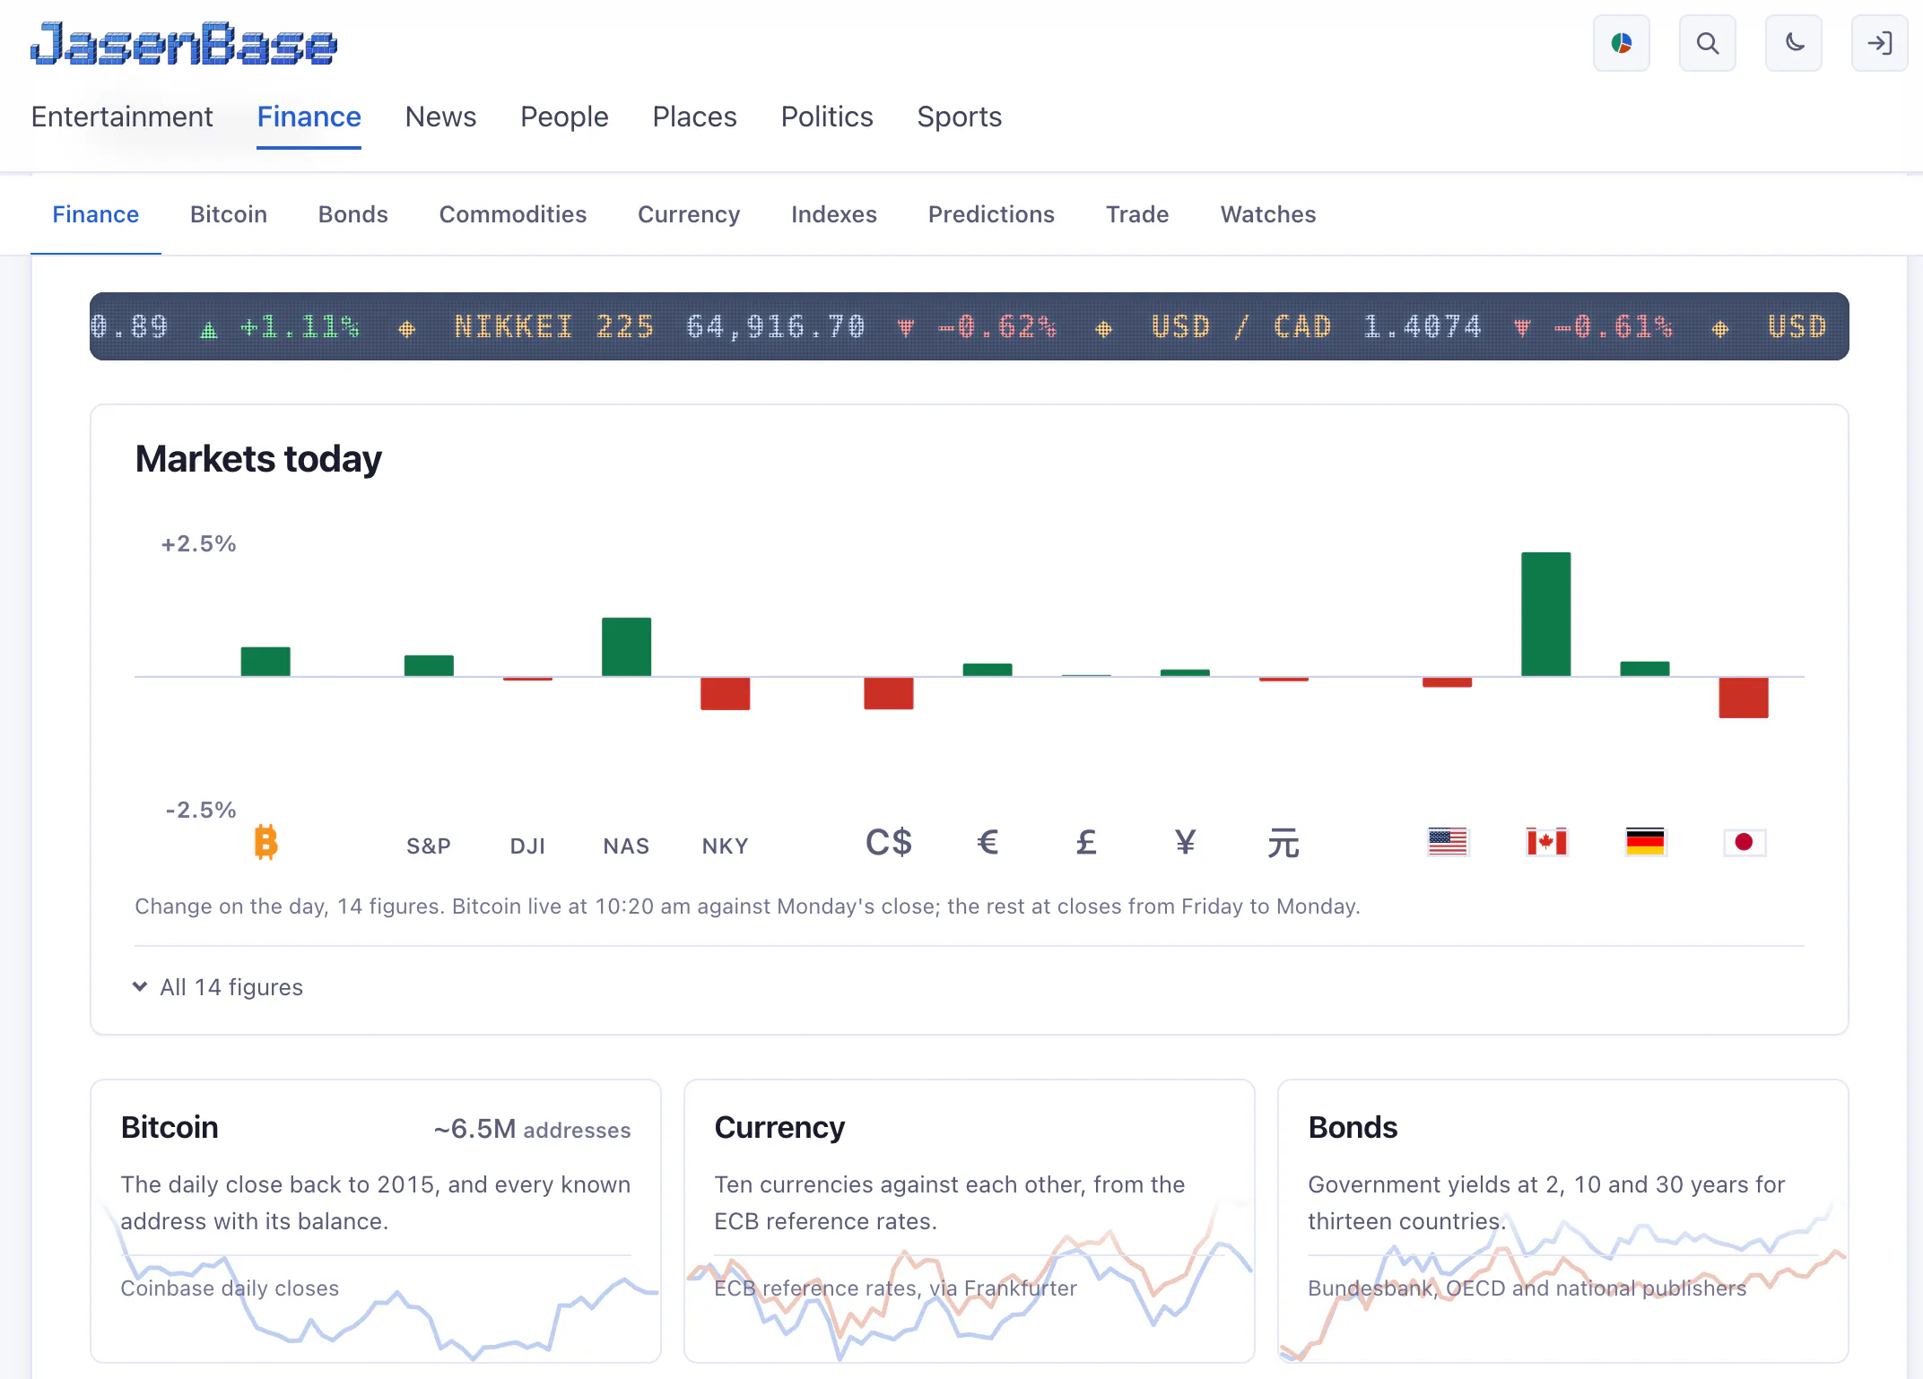
Task: Click the Germany flag icon
Action: coord(1645,842)
